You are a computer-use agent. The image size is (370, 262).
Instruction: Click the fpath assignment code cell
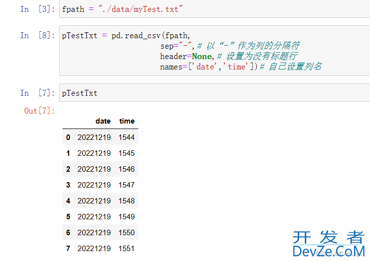[x=214, y=9]
